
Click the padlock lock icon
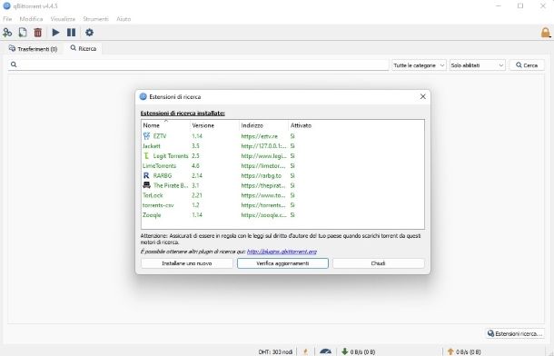546,33
